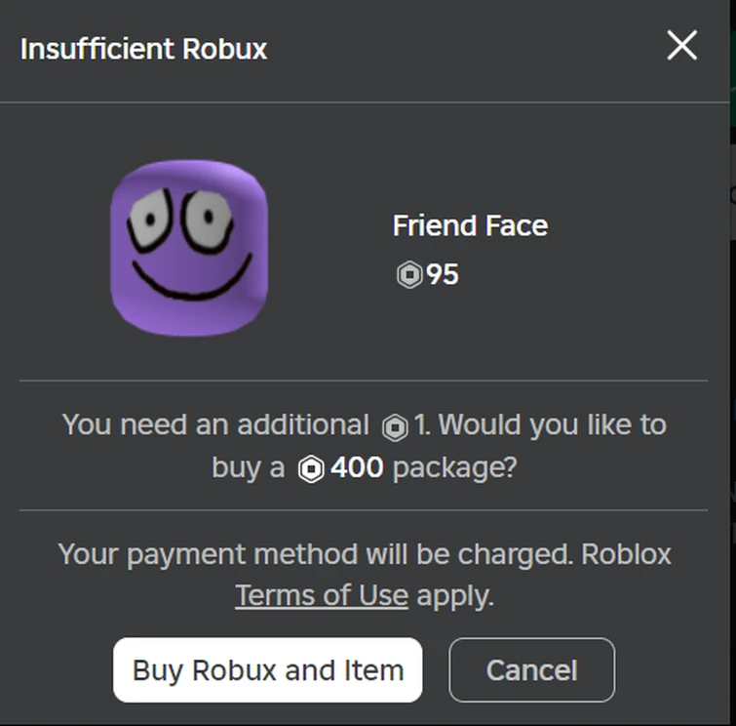Viewport: 736px width, 726px height.
Task: Click the Robux icon beside price 95
Action: tap(408, 276)
